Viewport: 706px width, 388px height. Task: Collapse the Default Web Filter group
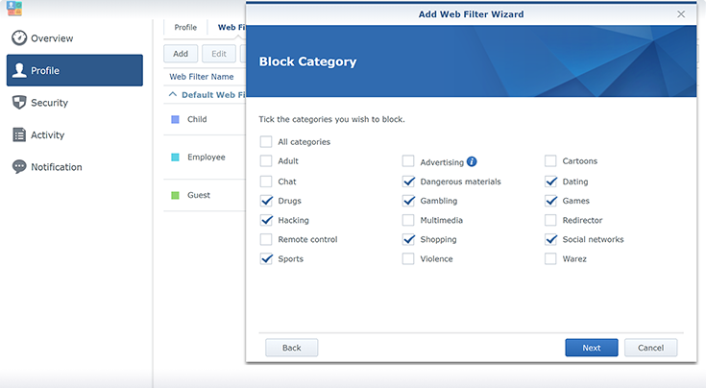tap(173, 95)
